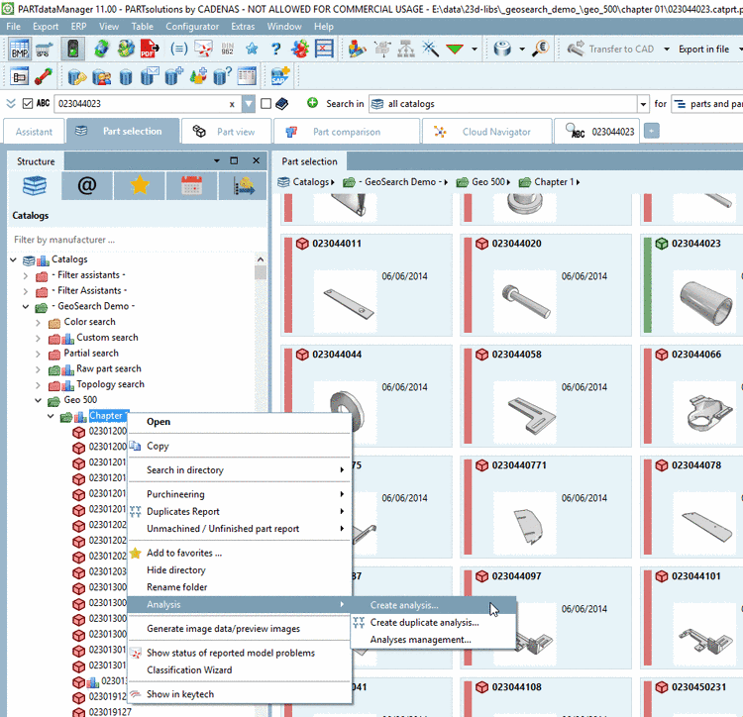Expand the 'Topology search' tree node
Image resolution: width=743 pixels, height=717 pixels.
click(x=39, y=385)
